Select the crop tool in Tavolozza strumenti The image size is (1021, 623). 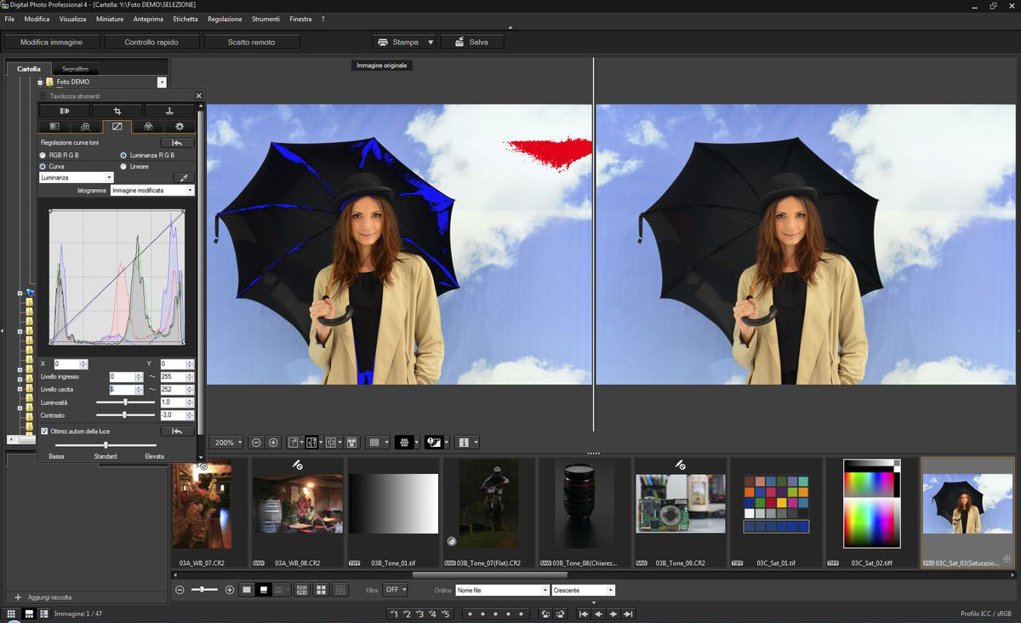tap(117, 111)
